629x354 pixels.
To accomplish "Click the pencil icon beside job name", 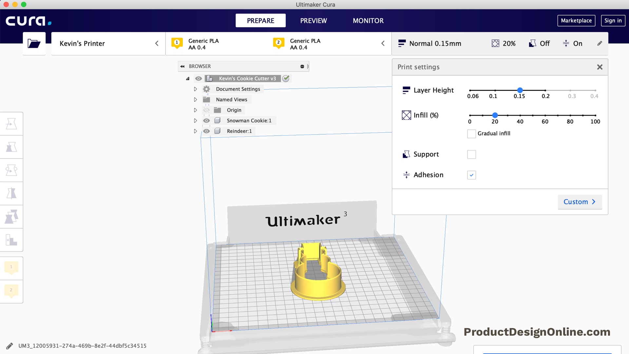I will 10,346.
